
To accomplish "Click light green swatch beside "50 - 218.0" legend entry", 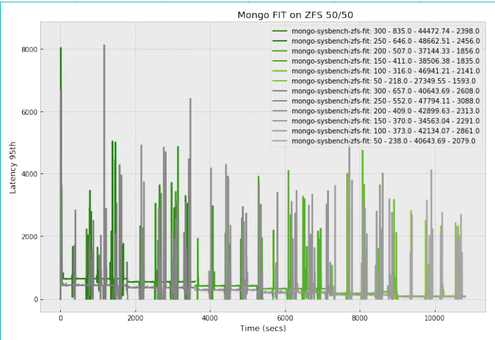I will click(280, 81).
